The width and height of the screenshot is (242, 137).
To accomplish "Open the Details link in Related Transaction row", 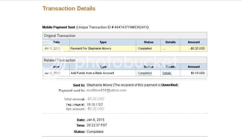I will click(x=167, y=73).
